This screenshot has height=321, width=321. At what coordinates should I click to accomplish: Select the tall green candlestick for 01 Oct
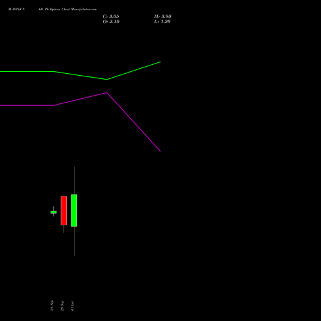[74, 211]
